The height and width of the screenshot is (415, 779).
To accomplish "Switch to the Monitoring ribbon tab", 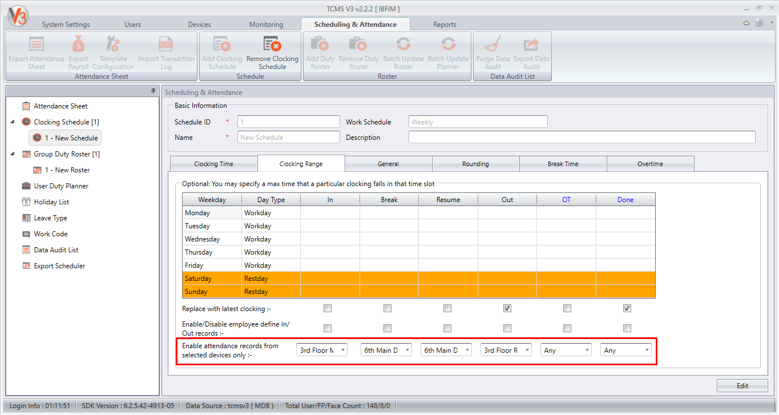I will (x=266, y=25).
